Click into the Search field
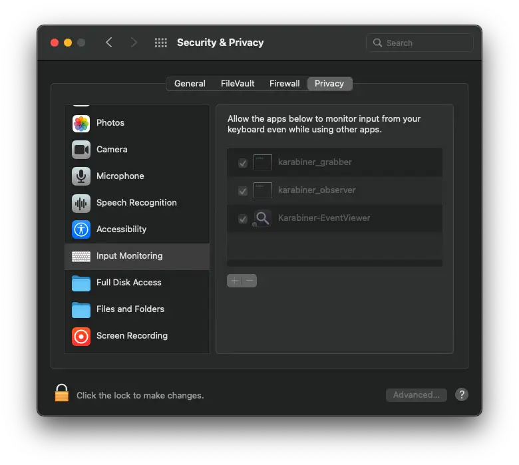This screenshot has width=519, height=465. point(419,43)
